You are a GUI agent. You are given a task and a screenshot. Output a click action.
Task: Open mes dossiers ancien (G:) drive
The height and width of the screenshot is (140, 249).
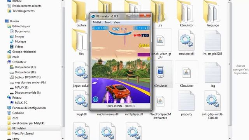click(x=30, y=82)
